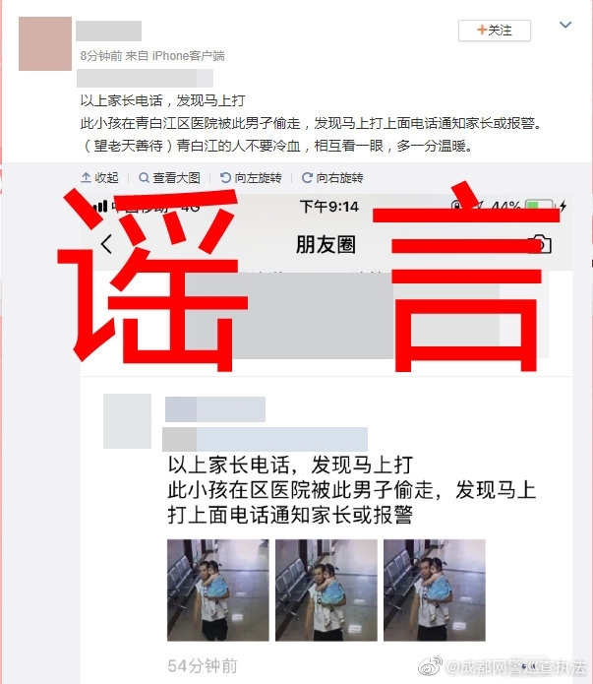The image size is (593, 684).
Task: Click the magnifier icon beside 查看大图
Action: coord(144,177)
